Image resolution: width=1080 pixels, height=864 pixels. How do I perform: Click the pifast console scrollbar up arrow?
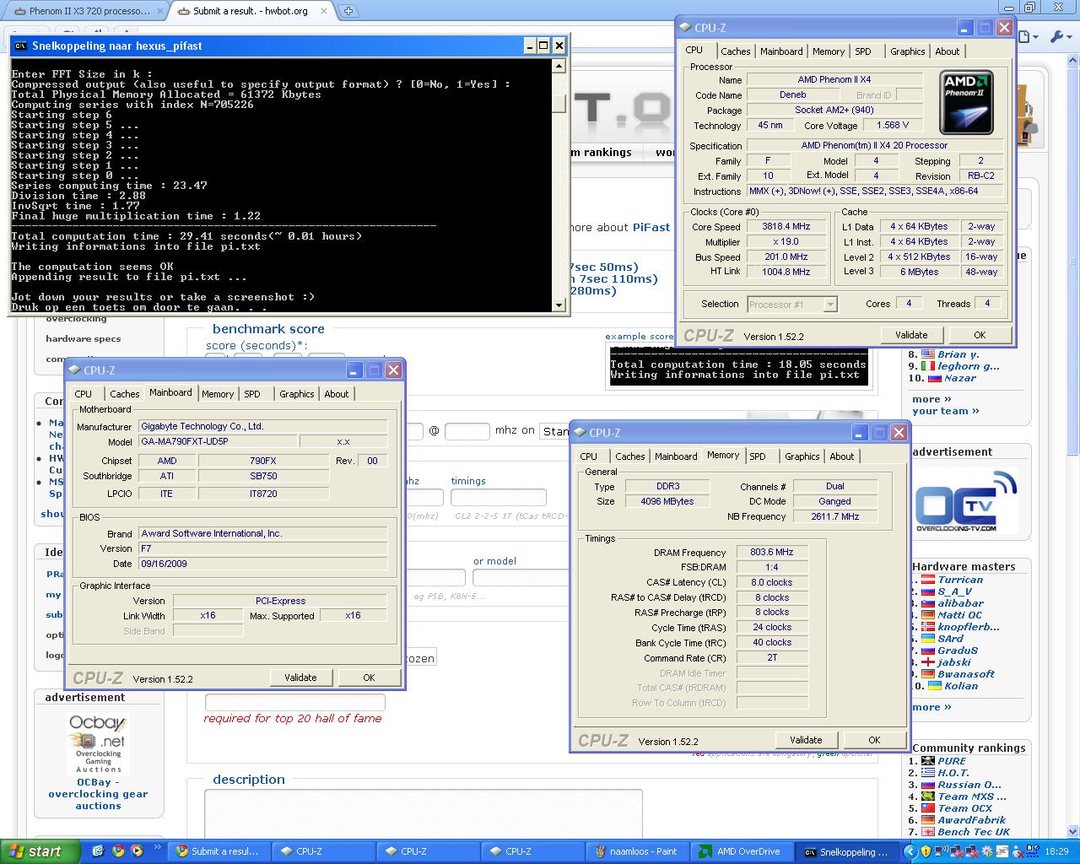tap(559, 65)
